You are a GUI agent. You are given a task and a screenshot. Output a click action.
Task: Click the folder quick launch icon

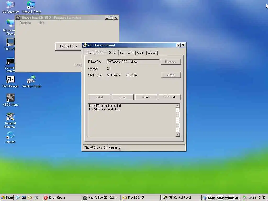(x=30, y=198)
